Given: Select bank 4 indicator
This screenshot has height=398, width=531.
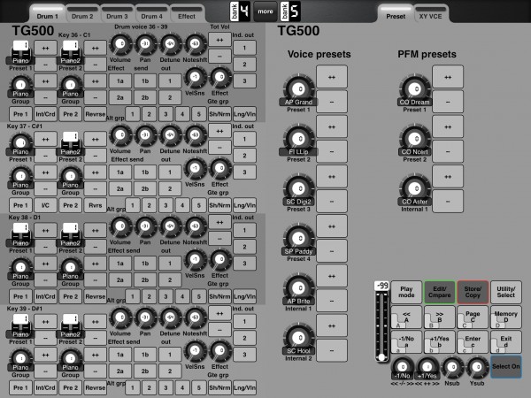Looking at the screenshot, I should tap(240, 11).
